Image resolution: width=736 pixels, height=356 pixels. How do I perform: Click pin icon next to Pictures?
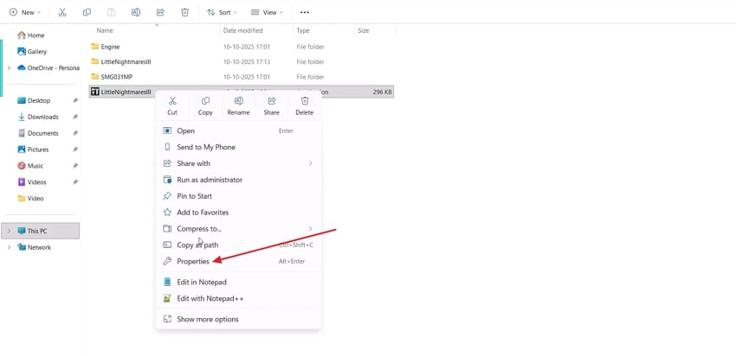pyautogui.click(x=75, y=149)
